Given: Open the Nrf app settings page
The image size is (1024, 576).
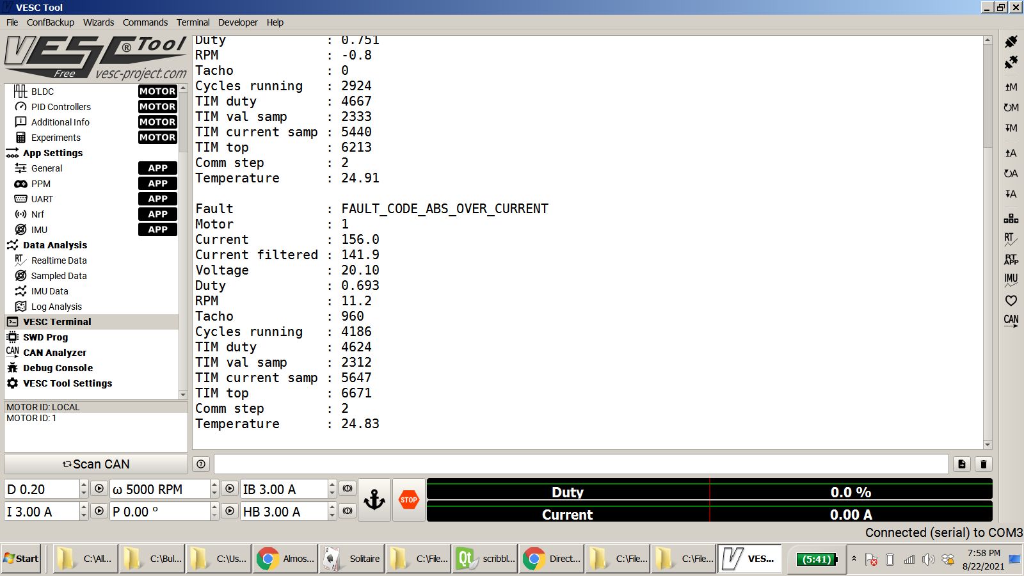Looking at the screenshot, I should coord(92,214).
